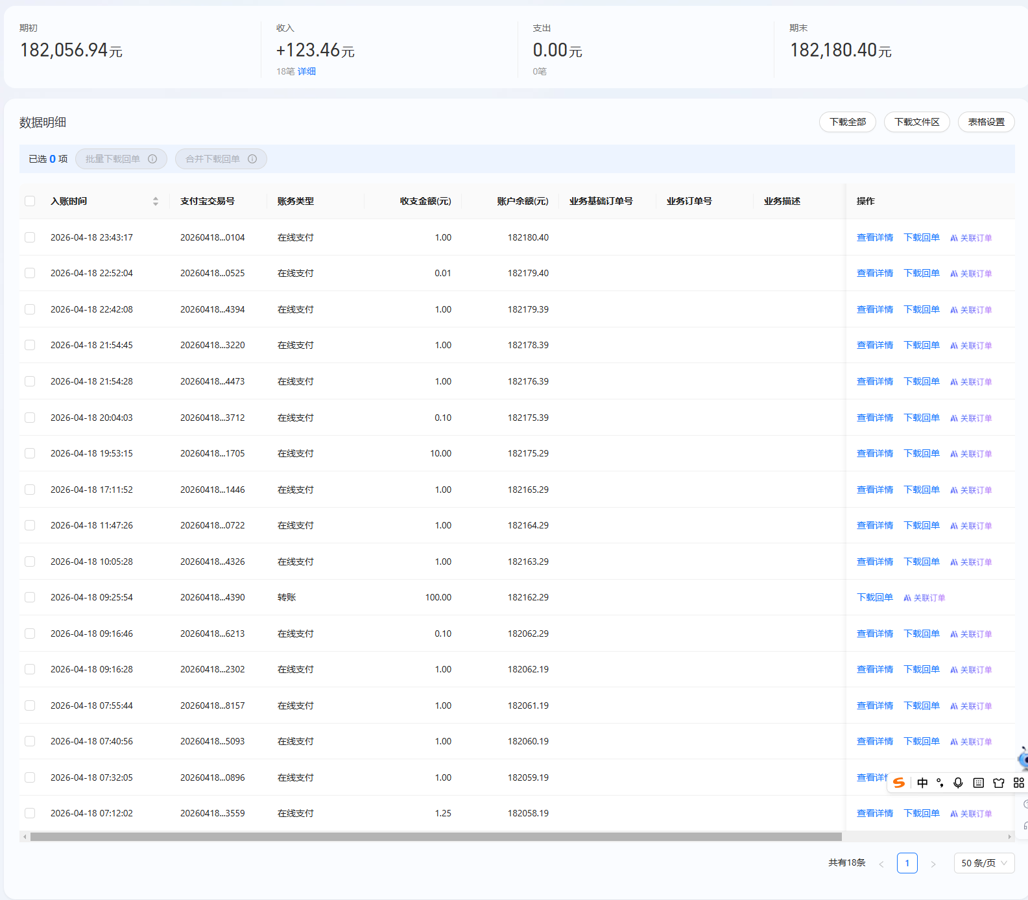Toggle the select-all checkbox in table header
The width and height of the screenshot is (1028, 900).
click(30, 201)
